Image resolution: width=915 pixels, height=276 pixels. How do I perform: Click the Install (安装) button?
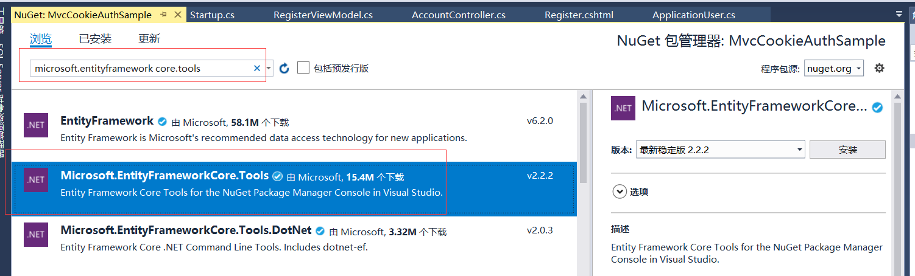pyautogui.click(x=847, y=150)
